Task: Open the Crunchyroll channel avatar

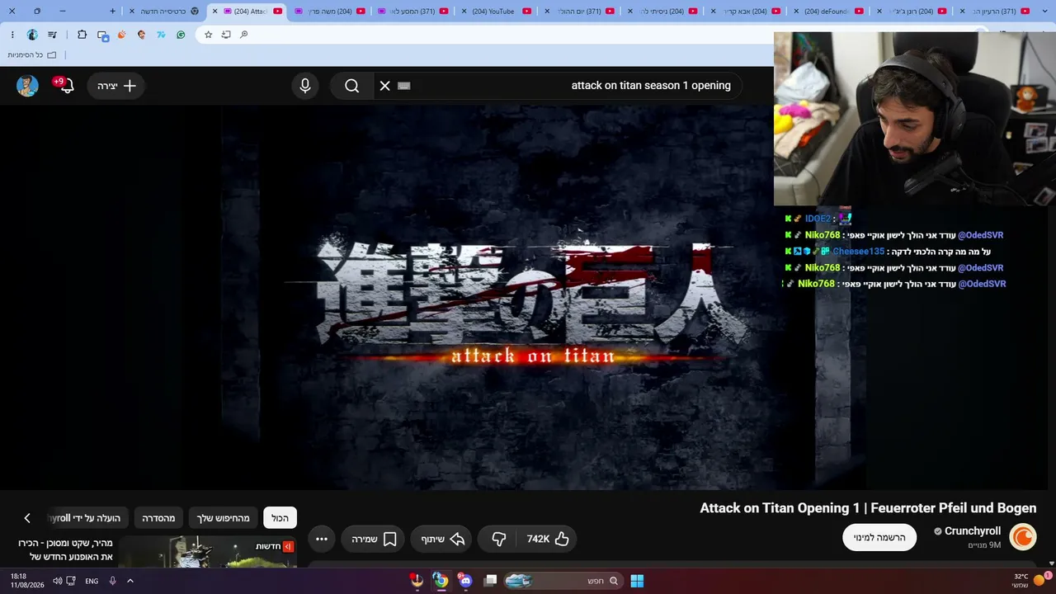Action: click(1023, 537)
